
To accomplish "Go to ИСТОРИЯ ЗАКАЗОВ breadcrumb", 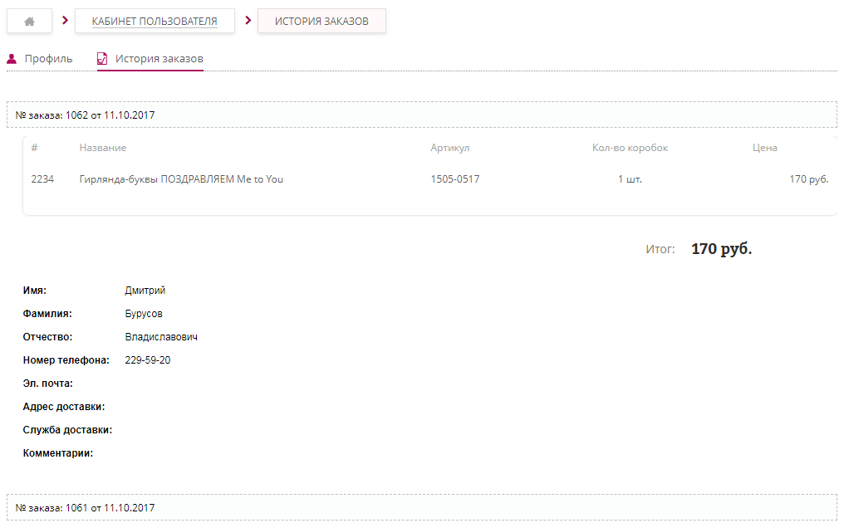I will point(321,22).
